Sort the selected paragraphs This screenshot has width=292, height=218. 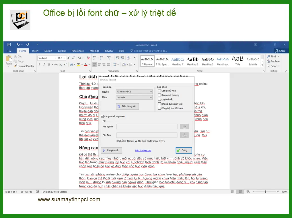coord(129,58)
